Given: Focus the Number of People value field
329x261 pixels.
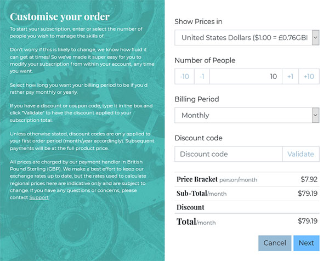Looking at the screenshot, I should coord(246,76).
